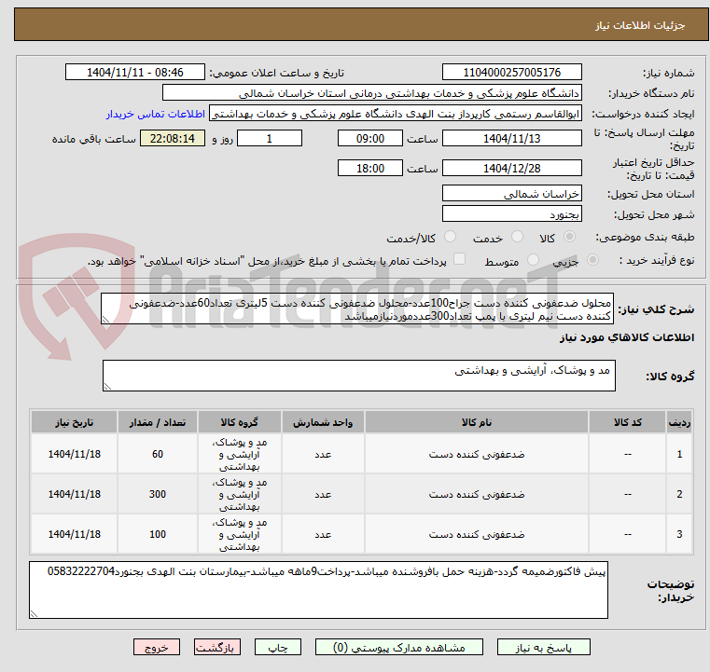Click row number 3 cell

pyautogui.click(x=679, y=534)
